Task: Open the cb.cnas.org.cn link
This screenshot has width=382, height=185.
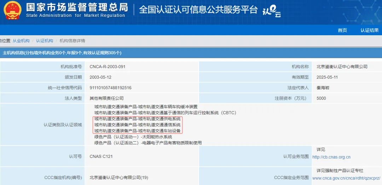Action: (331, 157)
